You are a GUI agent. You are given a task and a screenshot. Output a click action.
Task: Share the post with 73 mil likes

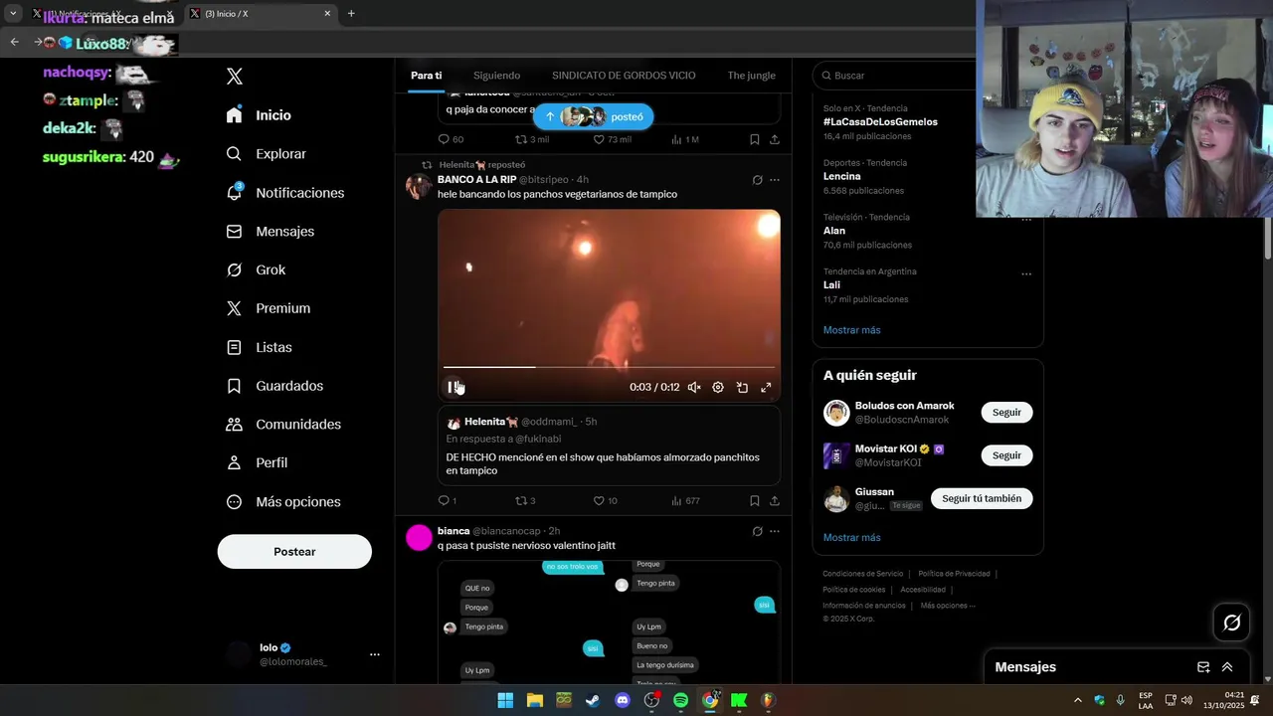point(775,139)
